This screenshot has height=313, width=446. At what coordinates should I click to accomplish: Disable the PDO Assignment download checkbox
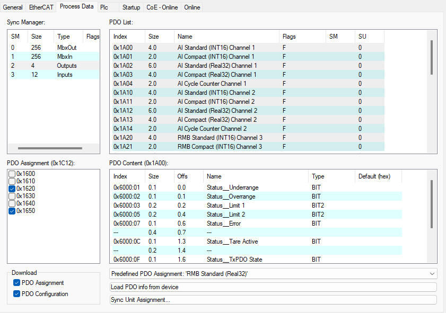pyautogui.click(x=16, y=282)
